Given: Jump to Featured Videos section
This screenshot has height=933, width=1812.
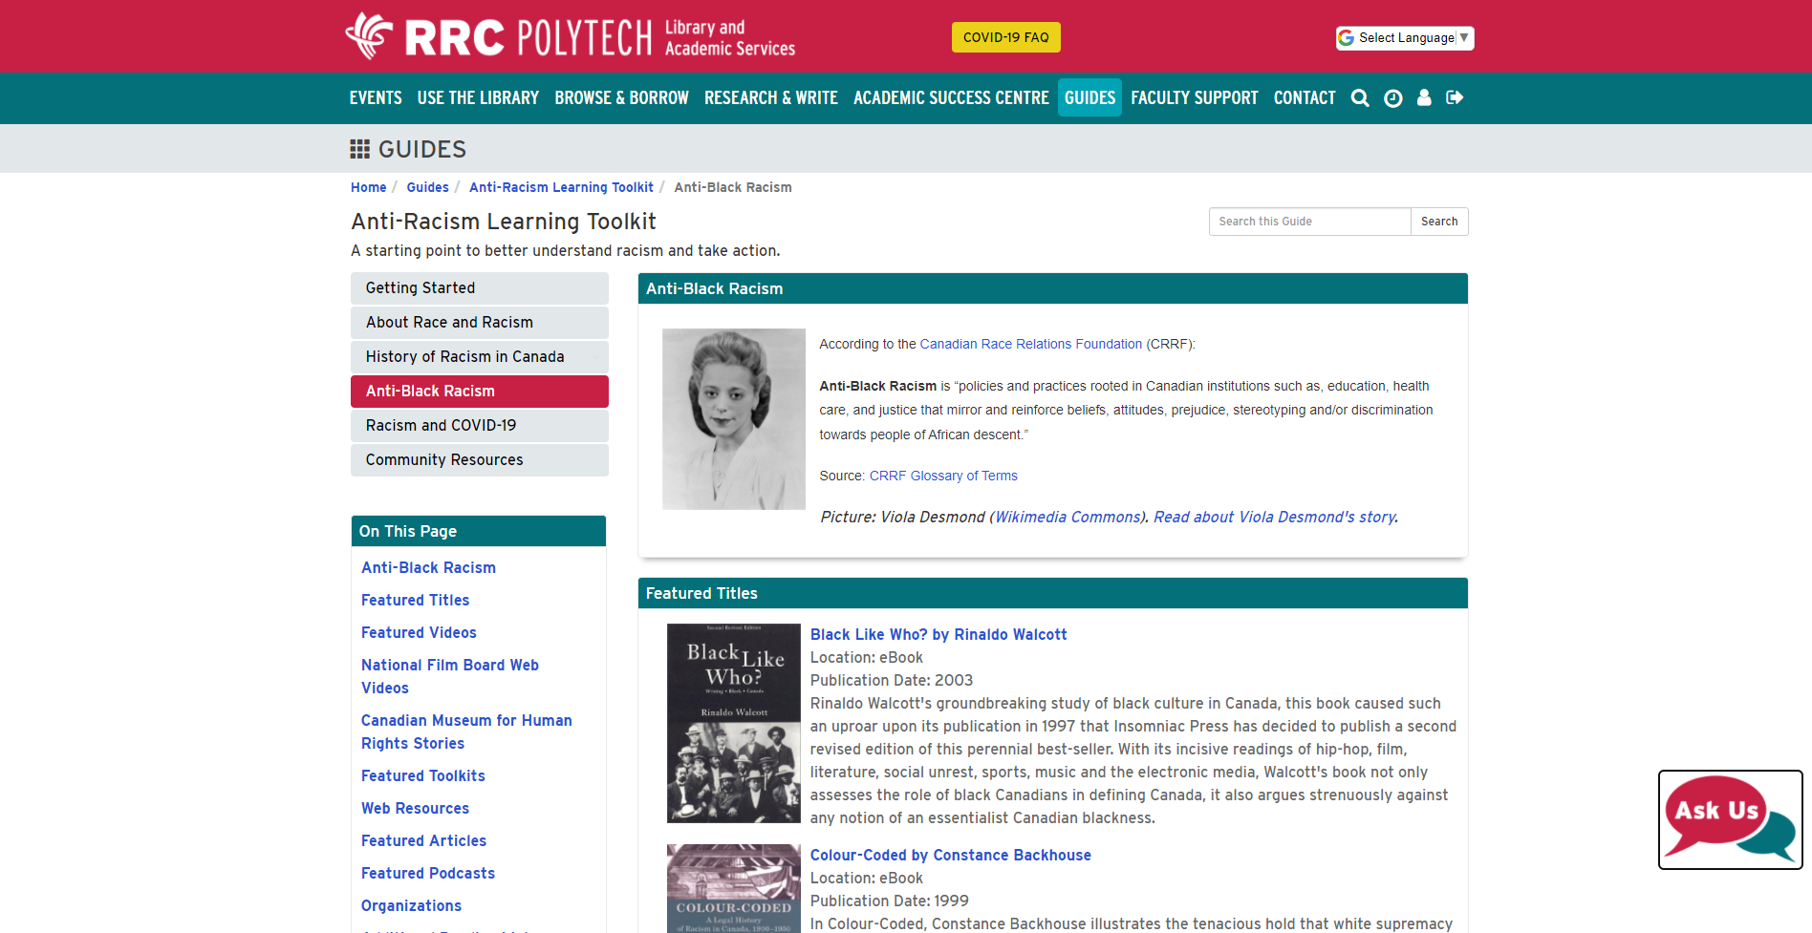Looking at the screenshot, I should [419, 632].
